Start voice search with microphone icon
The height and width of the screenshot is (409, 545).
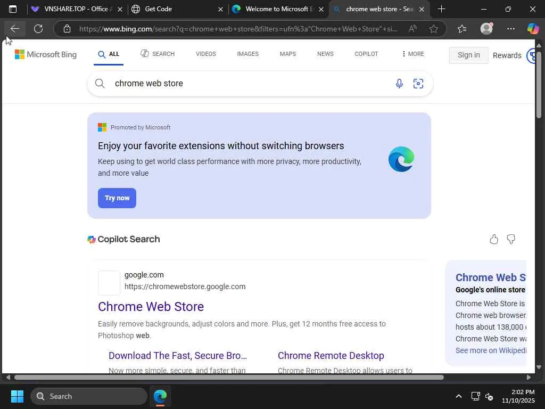point(399,84)
